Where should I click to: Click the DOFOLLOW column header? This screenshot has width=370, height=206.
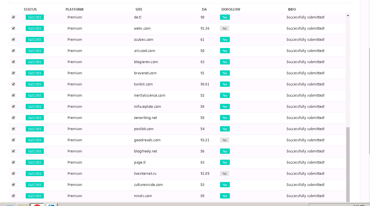click(x=231, y=9)
